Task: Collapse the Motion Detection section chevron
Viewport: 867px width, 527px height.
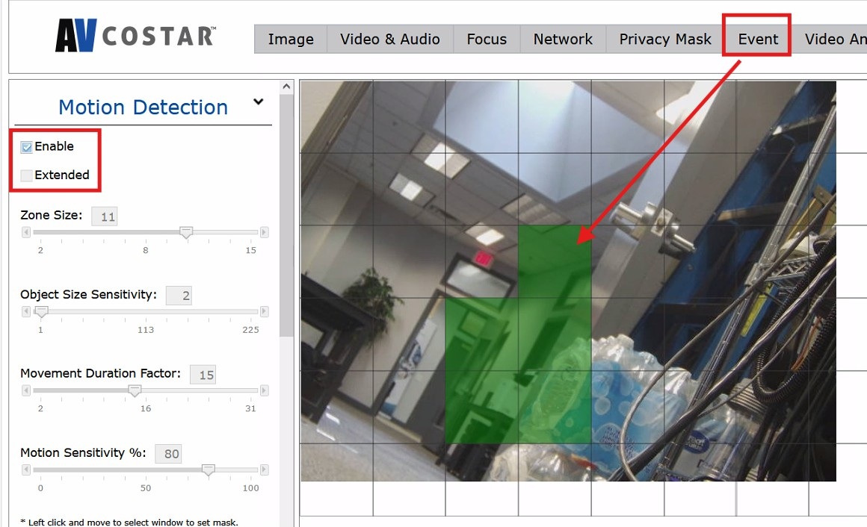Action: 258,102
